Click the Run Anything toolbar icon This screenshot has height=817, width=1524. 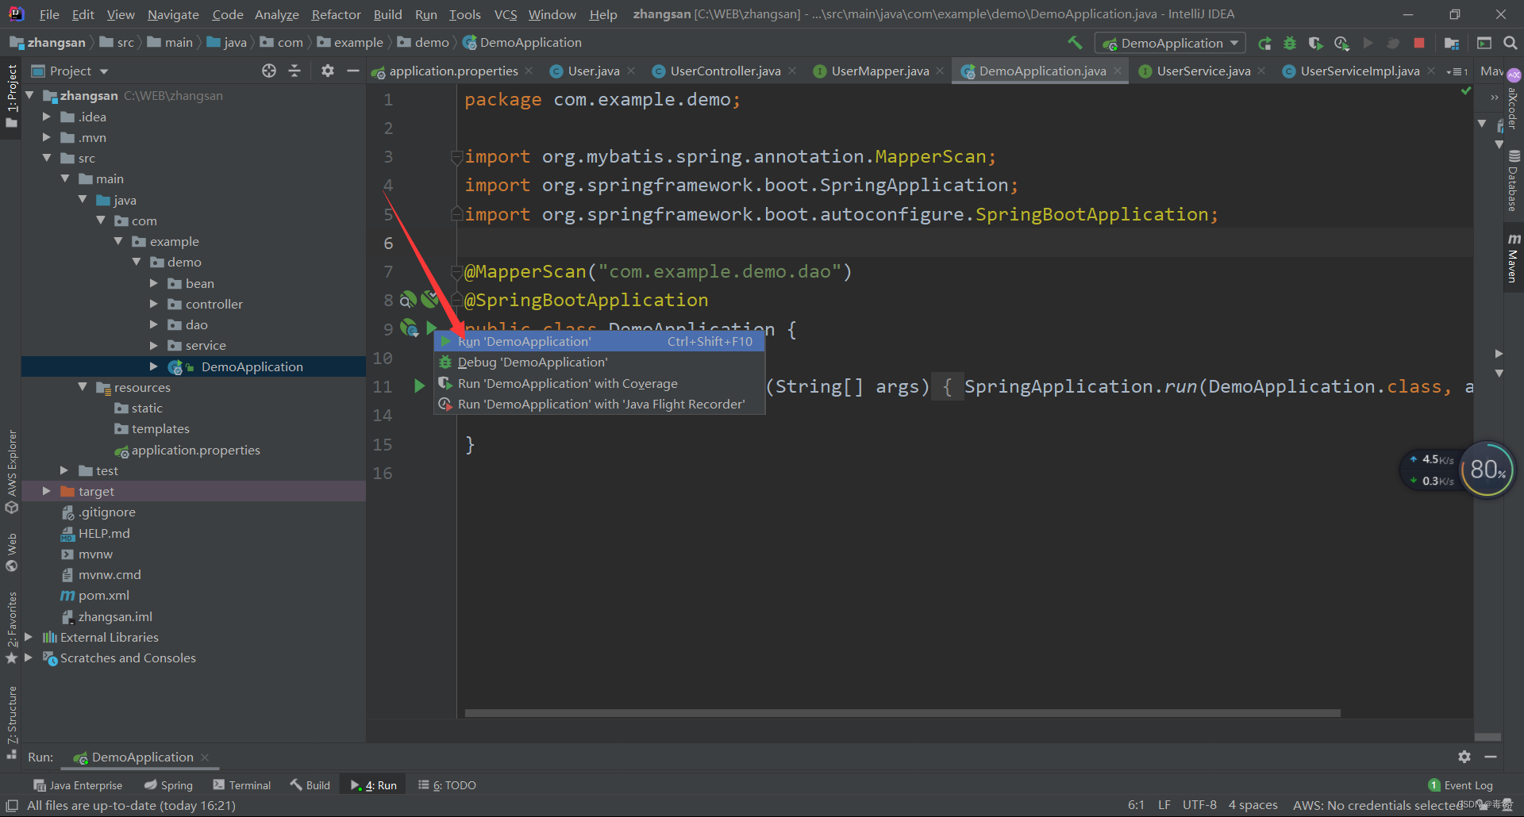coord(1484,43)
